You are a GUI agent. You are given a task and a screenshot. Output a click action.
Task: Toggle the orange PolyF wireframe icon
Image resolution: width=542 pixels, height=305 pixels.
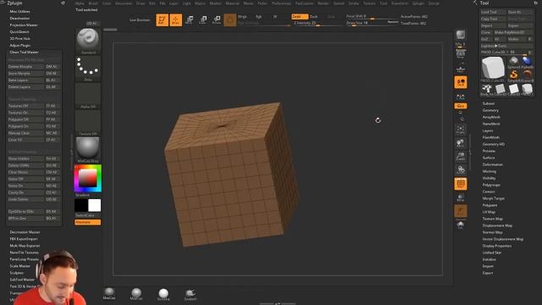461,184
